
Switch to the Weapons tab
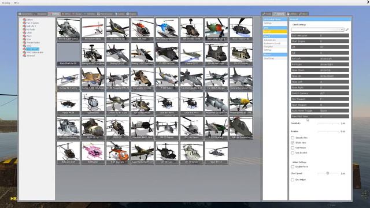click(40, 14)
